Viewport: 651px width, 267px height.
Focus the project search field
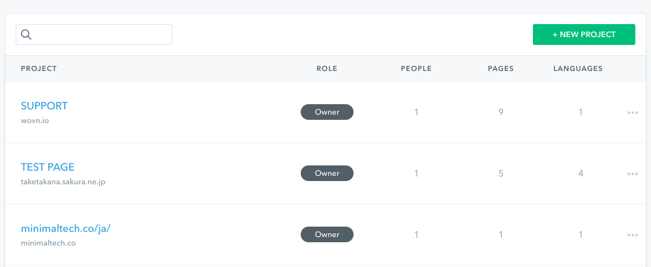[94, 35]
